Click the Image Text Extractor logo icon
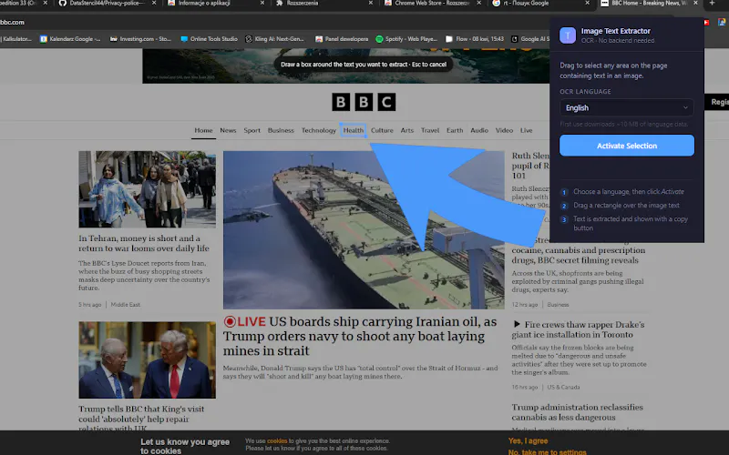The height and width of the screenshot is (455, 729). click(567, 35)
